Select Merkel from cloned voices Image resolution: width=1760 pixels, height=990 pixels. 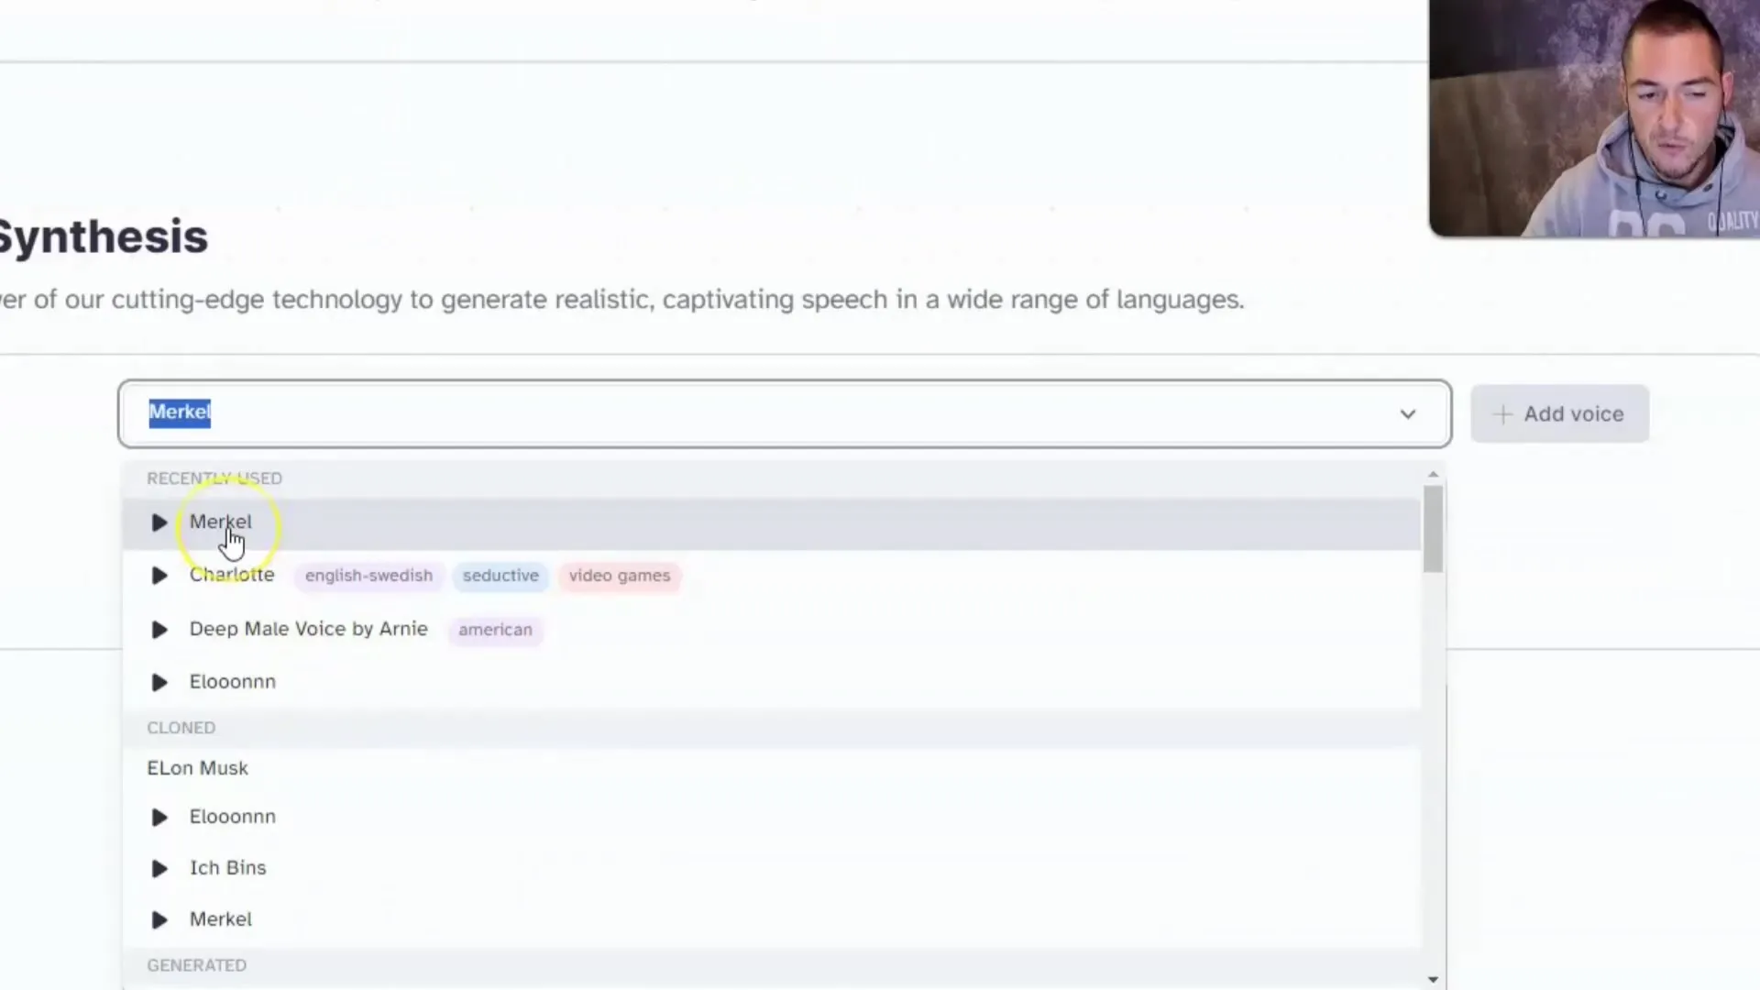coord(220,918)
